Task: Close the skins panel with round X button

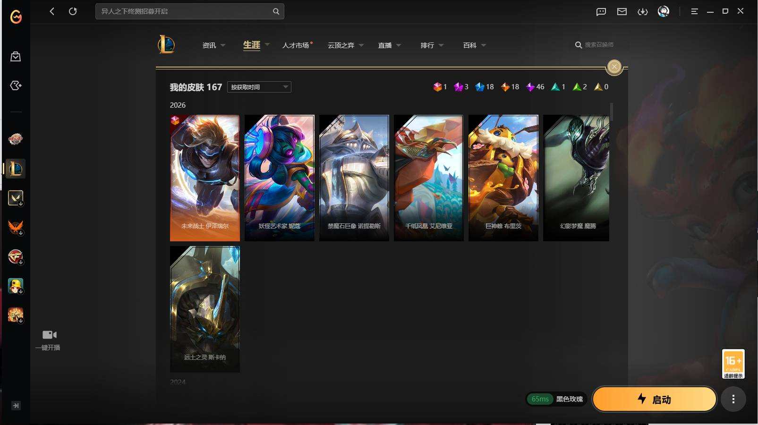Action: 614,67
